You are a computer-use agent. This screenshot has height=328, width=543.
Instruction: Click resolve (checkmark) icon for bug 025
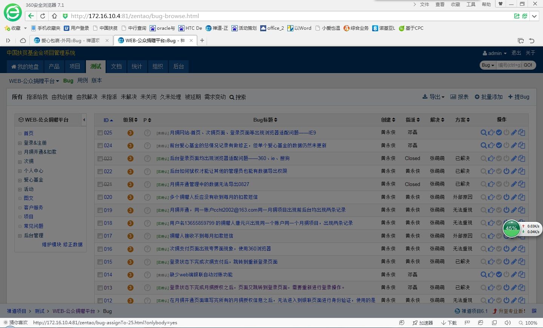[499, 133]
